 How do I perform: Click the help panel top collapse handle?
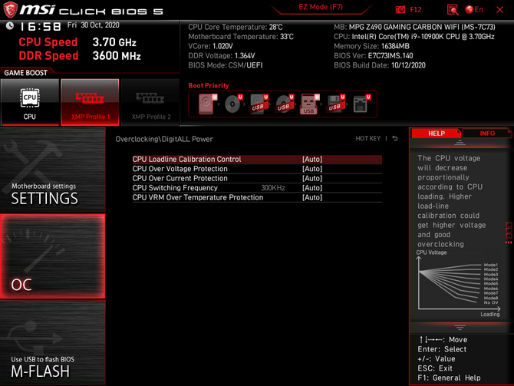pyautogui.click(x=460, y=143)
